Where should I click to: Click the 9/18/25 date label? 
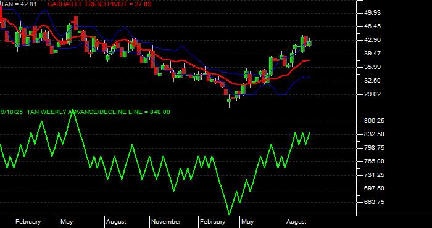[x=12, y=112]
